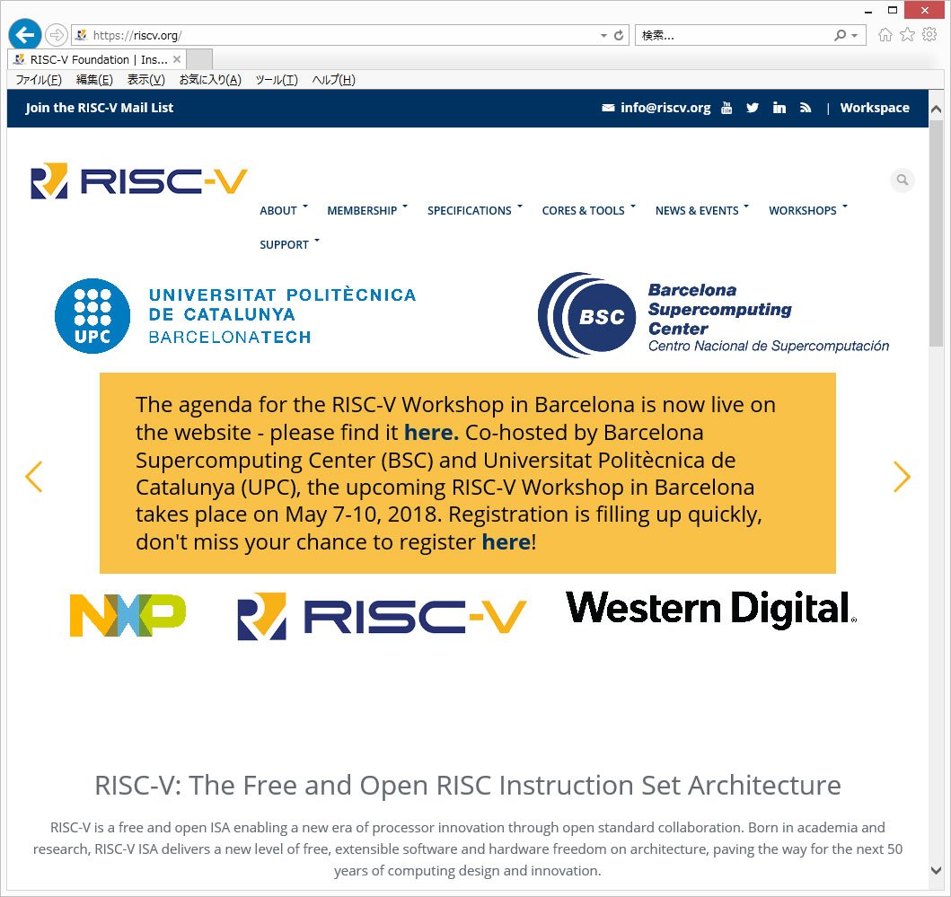The image size is (951, 897).
Task: Open a new blank tab
Action: [199, 59]
